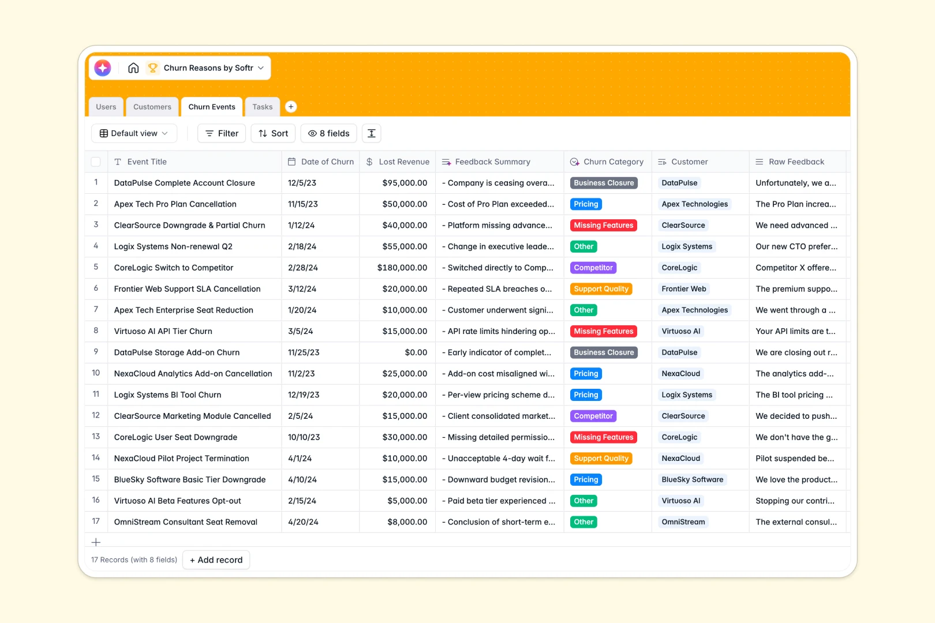Screen dimensions: 935x623
Task: Click the trophy icon beside Churn Reasons
Action: click(153, 68)
